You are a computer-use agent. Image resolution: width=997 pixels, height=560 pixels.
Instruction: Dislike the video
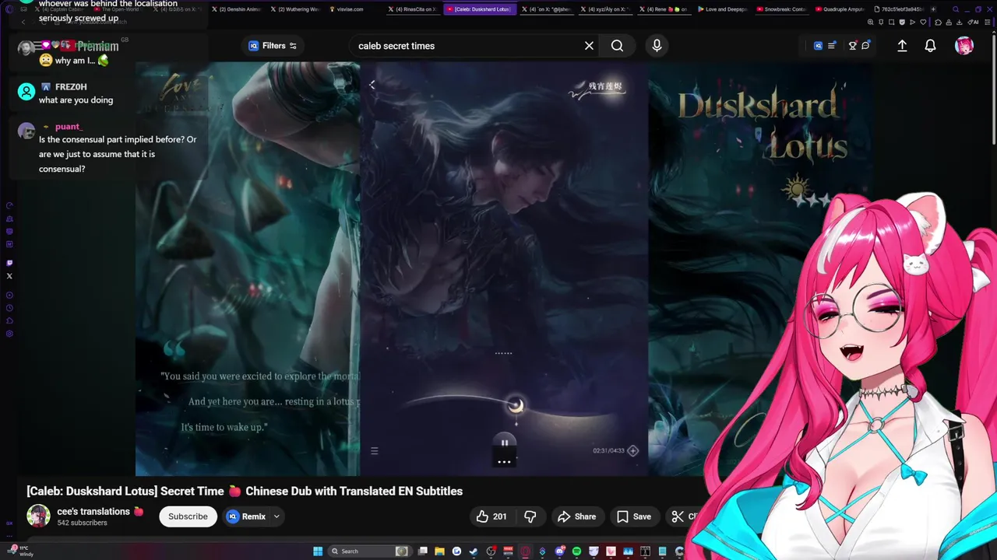point(530,516)
